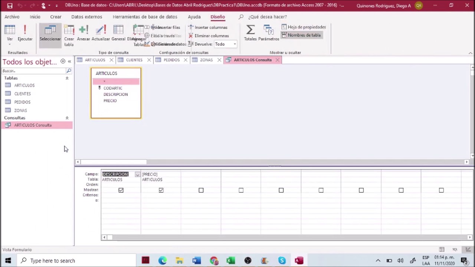Click Insertar columnas

click(x=208, y=27)
